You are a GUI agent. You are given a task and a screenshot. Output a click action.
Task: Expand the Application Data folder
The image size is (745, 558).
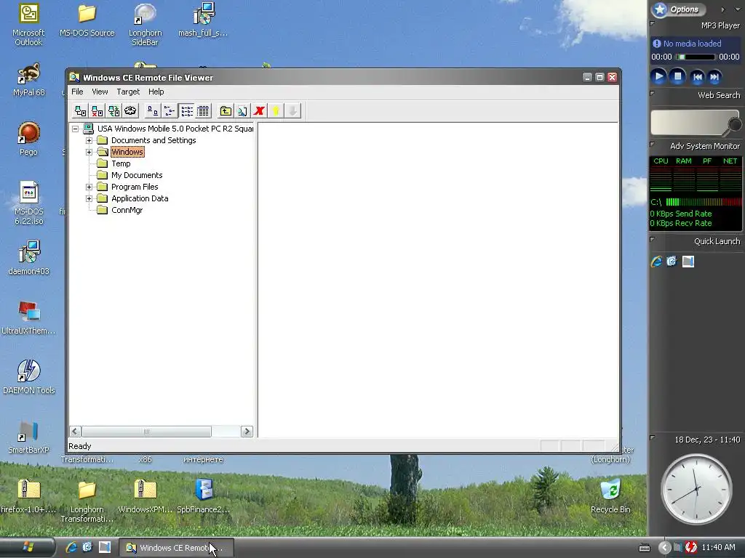[x=89, y=198]
